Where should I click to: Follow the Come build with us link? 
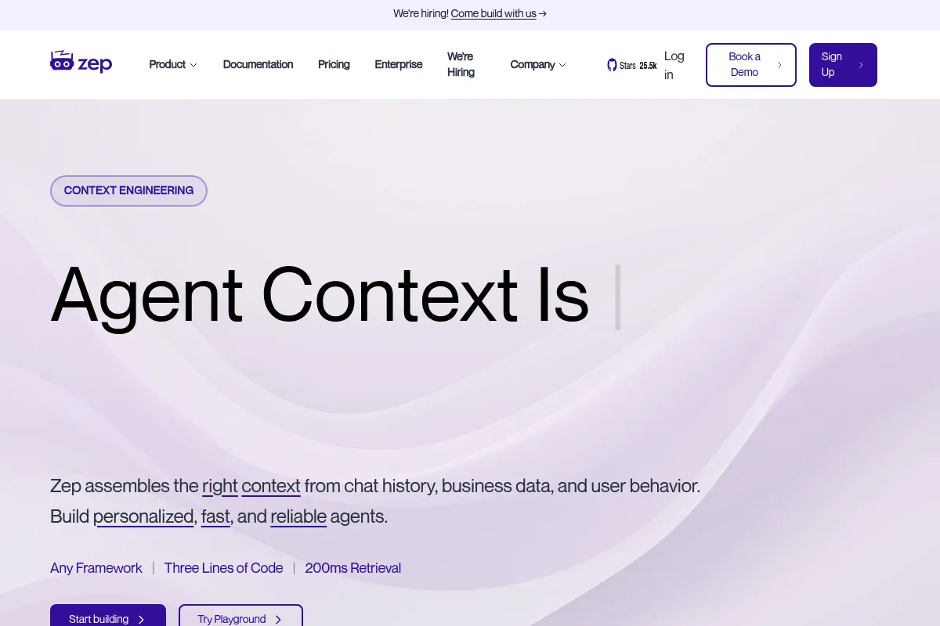point(493,13)
